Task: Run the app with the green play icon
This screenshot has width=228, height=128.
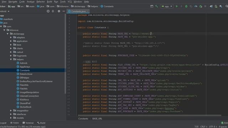Action: pyautogui.click(x=177, y=6)
